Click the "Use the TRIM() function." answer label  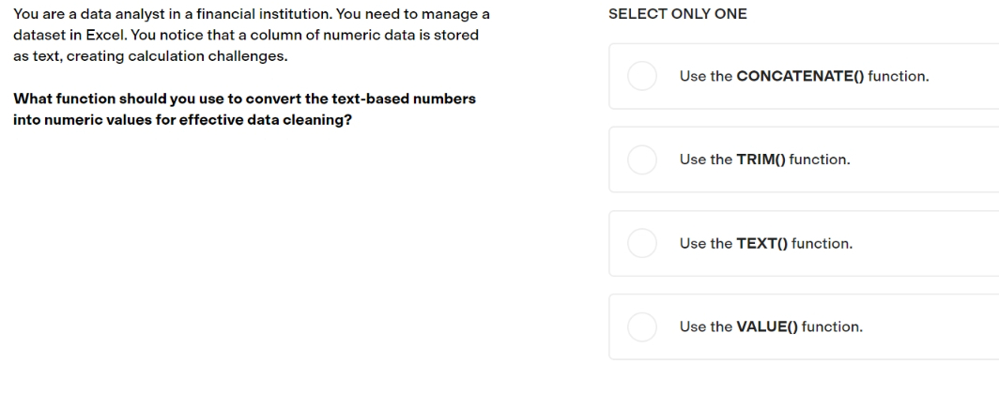[x=764, y=159]
